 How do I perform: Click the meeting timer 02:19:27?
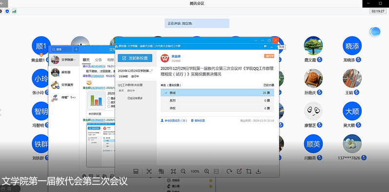point(378,11)
